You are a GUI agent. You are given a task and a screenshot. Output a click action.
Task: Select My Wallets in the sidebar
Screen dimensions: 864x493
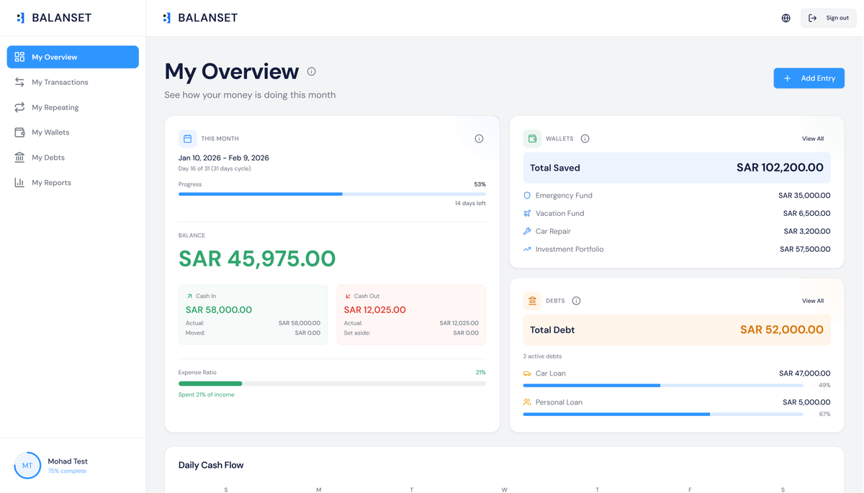pos(50,132)
